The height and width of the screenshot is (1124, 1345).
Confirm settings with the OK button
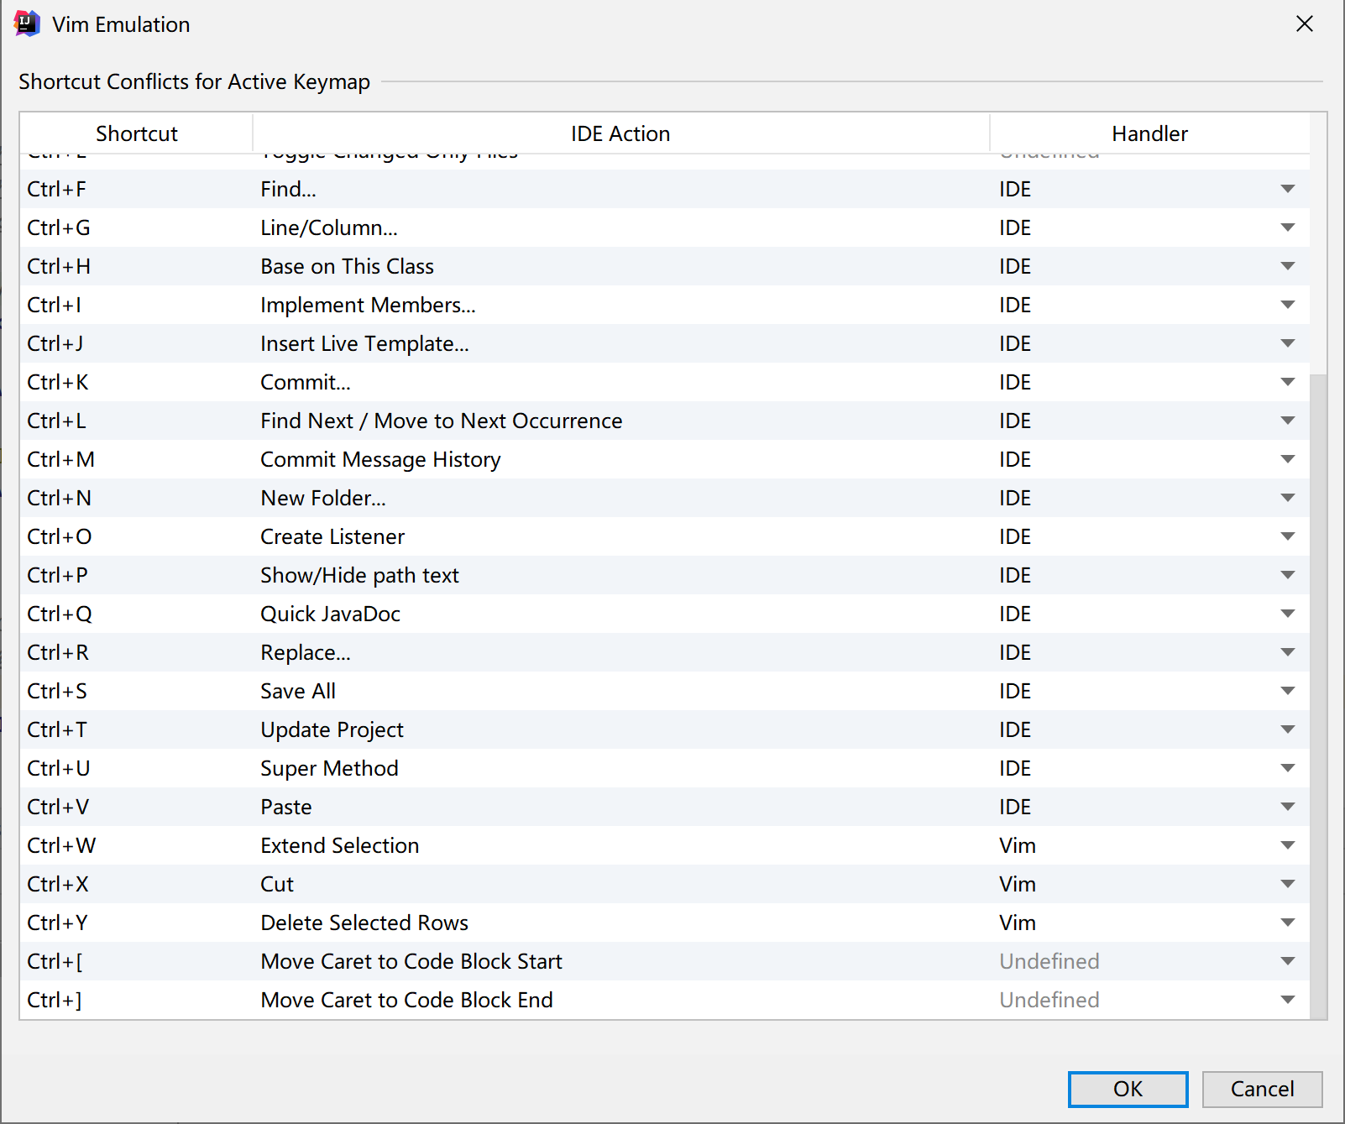[1128, 1089]
